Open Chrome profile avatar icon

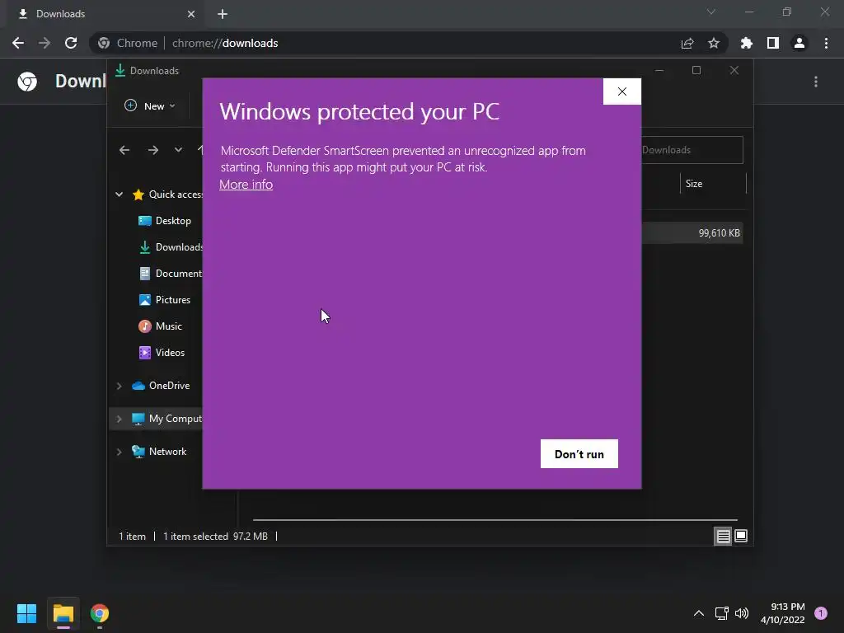click(x=799, y=43)
